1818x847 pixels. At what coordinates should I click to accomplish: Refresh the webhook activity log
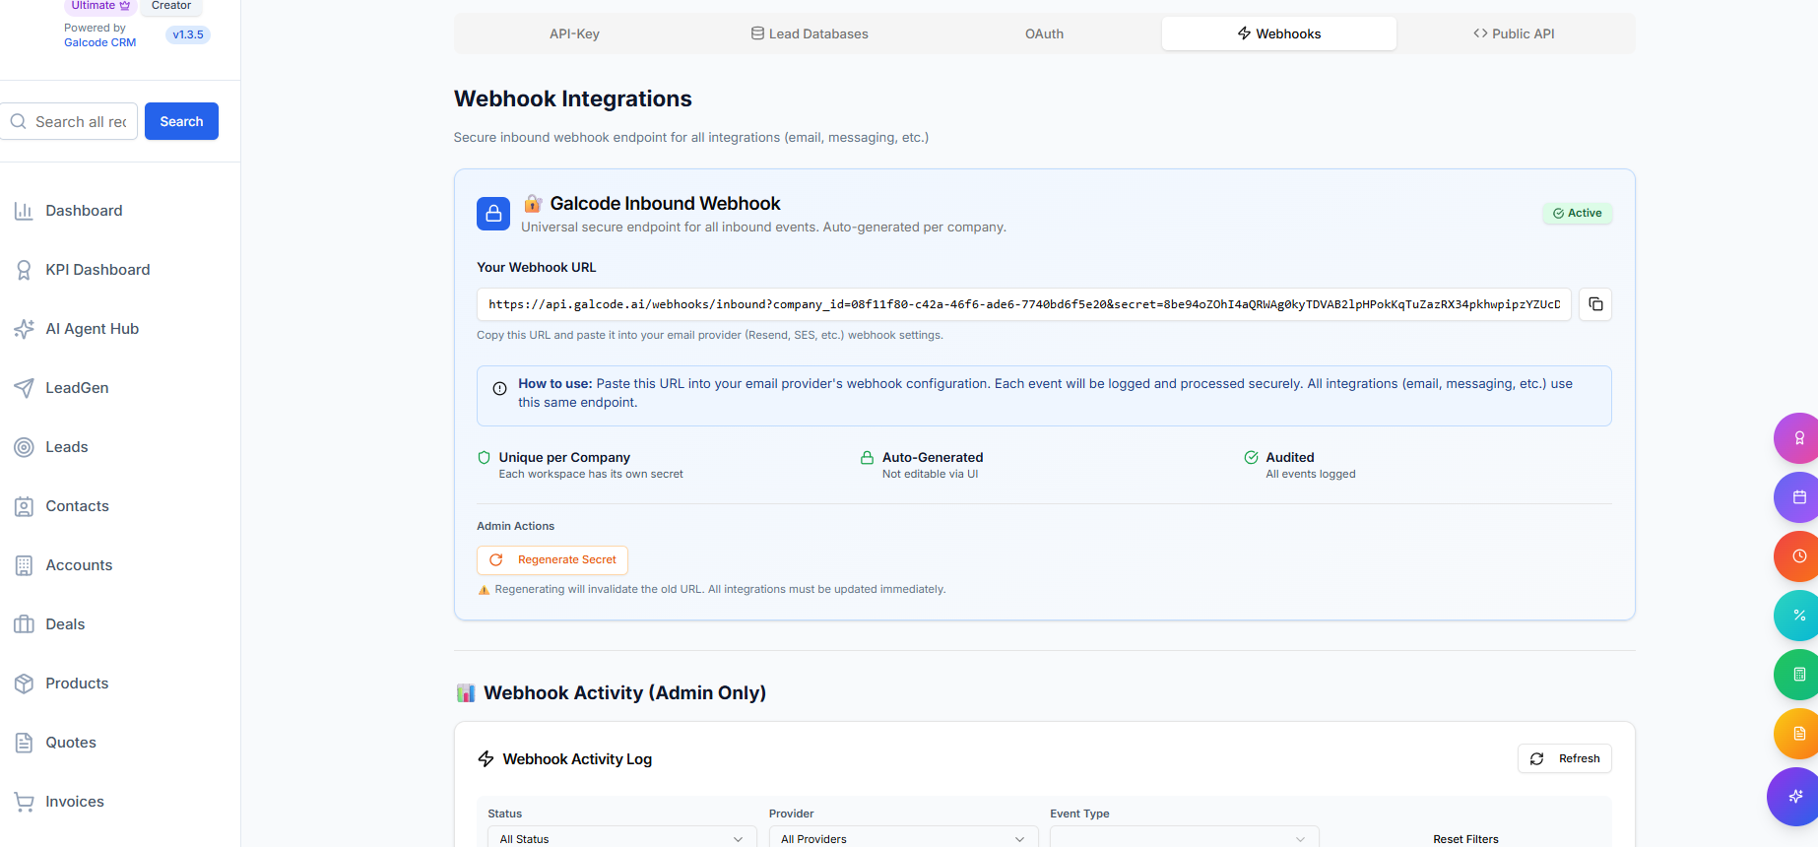1564,758
